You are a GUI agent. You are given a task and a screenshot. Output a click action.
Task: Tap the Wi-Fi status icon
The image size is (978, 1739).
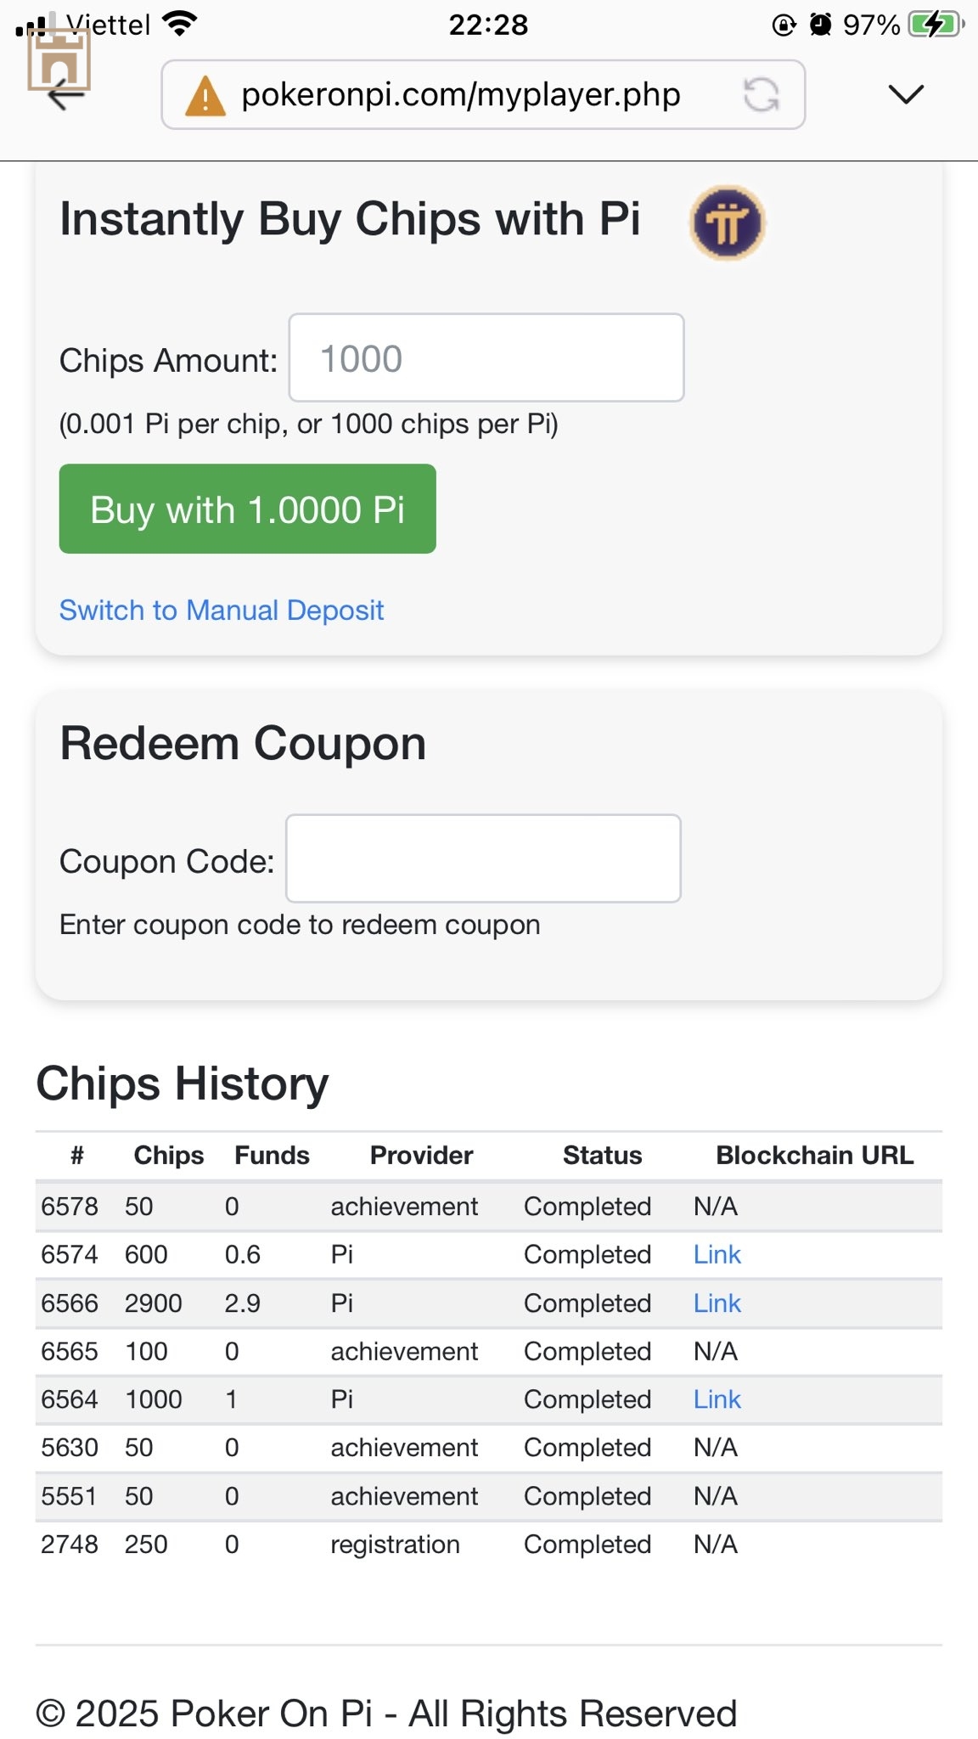(179, 24)
